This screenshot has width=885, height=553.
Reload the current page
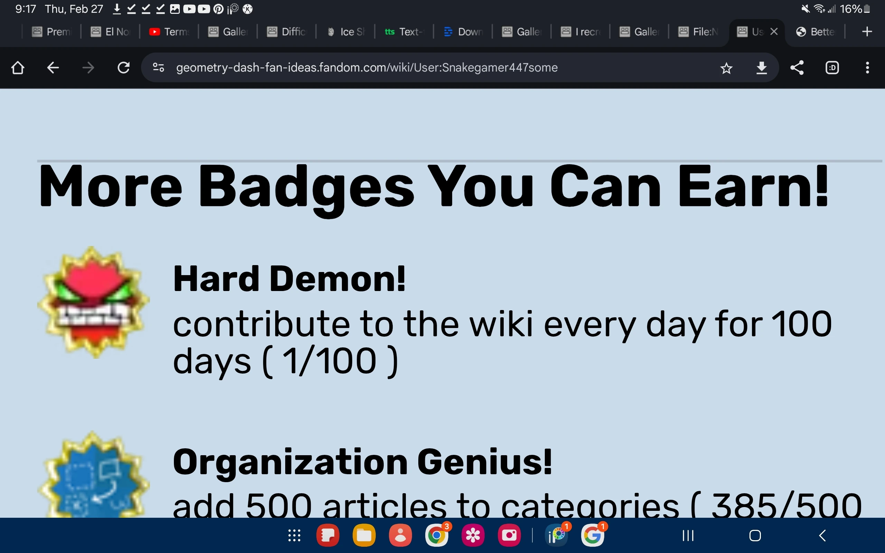click(x=124, y=68)
